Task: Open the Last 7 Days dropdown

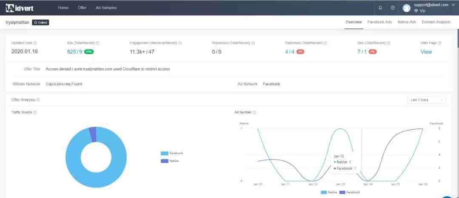Action: (427, 100)
